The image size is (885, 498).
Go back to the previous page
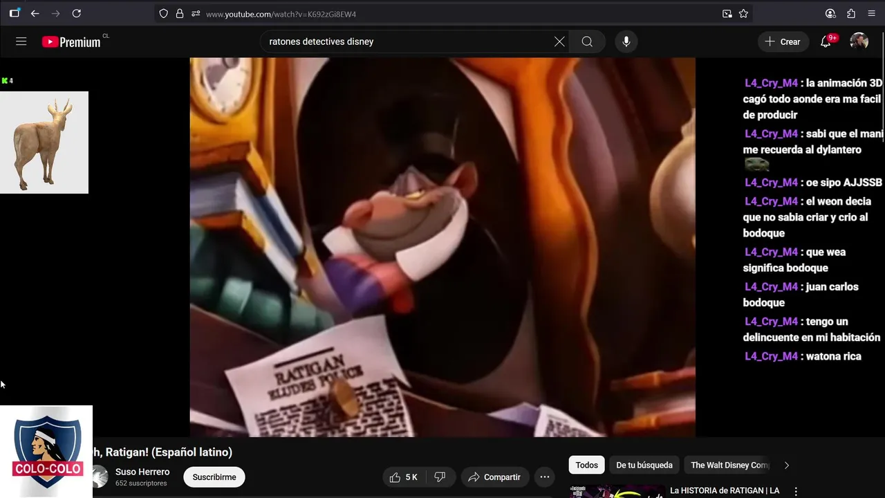35,13
